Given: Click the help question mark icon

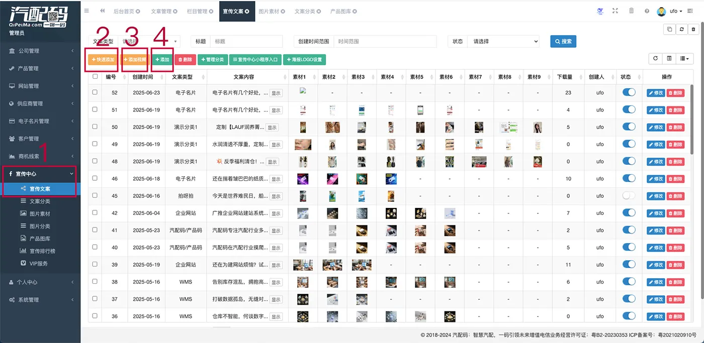Looking at the screenshot, I should pos(647,11).
